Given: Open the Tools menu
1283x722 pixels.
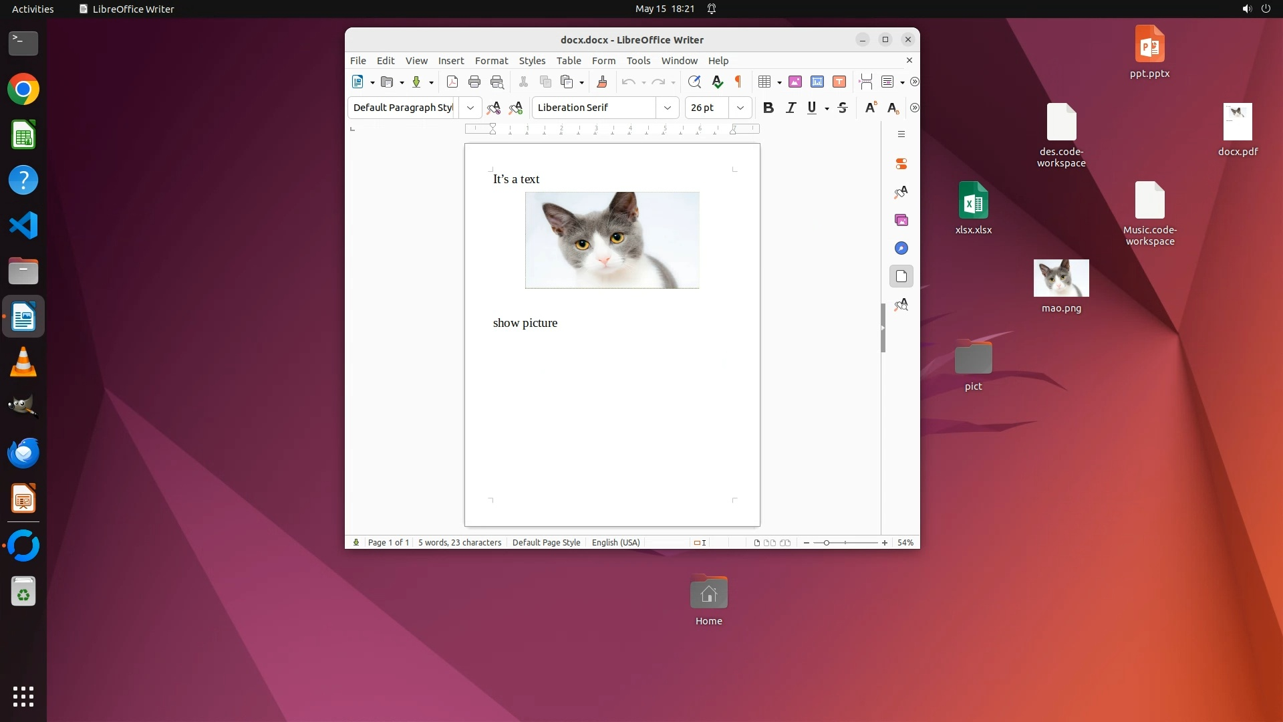Looking at the screenshot, I should 638,61.
